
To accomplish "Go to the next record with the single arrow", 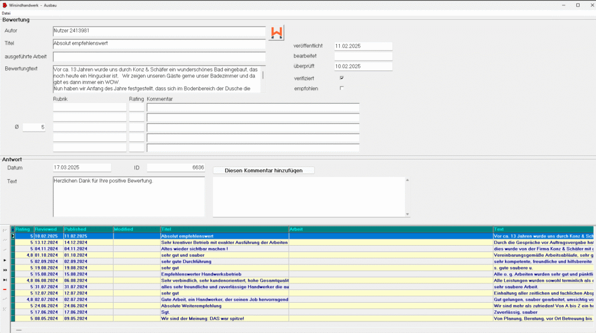I will [5, 260].
